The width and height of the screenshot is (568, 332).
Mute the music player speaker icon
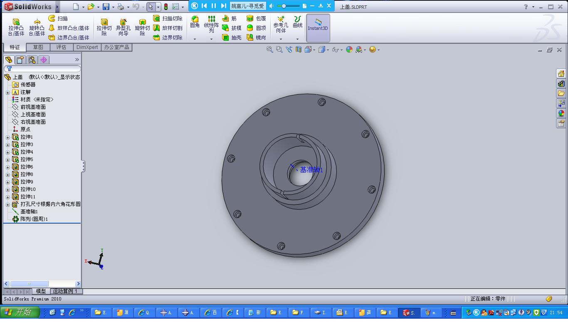click(x=272, y=6)
